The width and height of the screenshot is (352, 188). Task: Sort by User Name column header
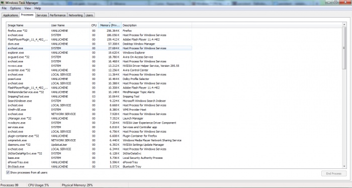[69, 25]
